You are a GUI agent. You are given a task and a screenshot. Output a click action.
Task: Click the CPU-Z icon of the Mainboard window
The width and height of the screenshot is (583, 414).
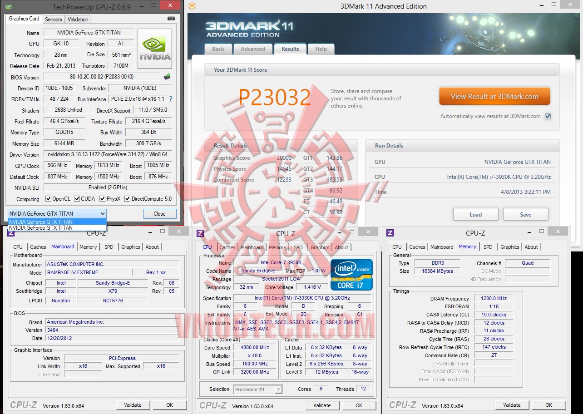(x=11, y=233)
